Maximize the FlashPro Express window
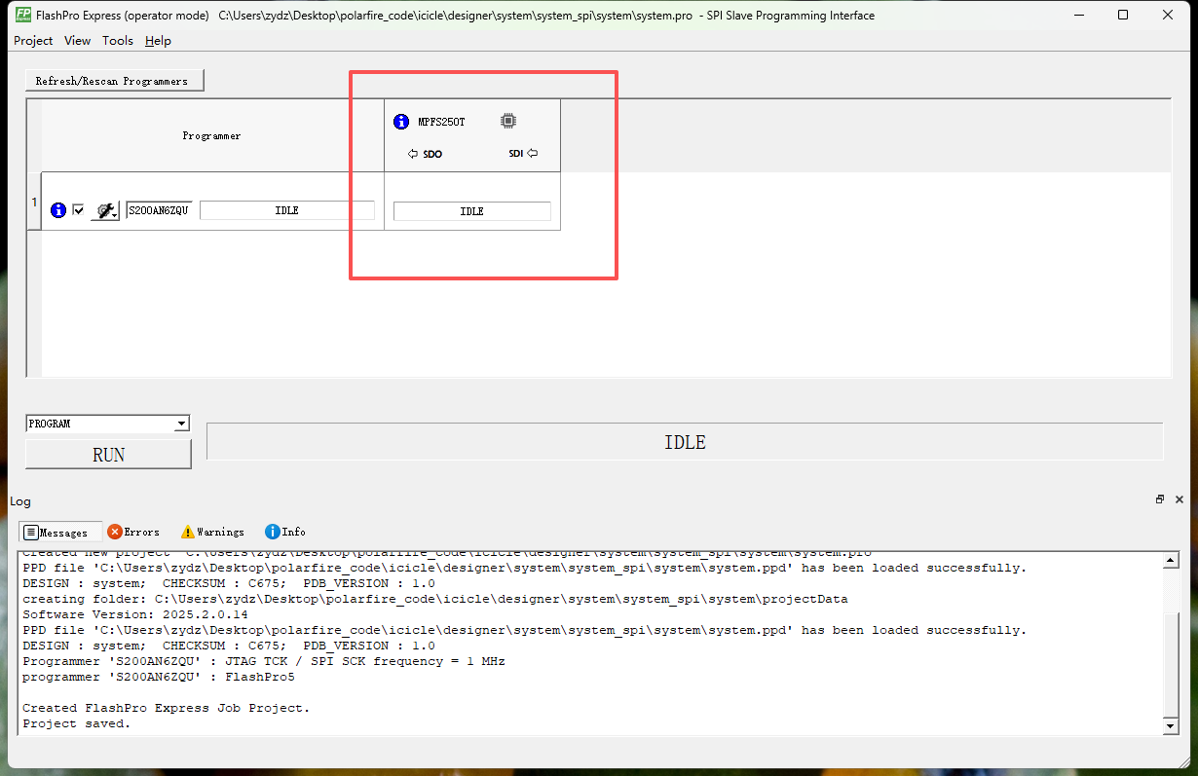This screenshot has width=1198, height=776. click(x=1123, y=15)
